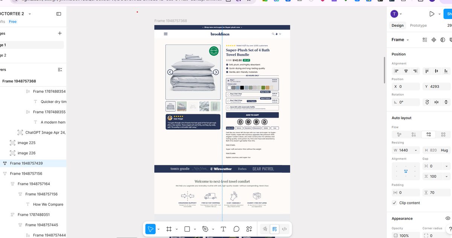Select the second page in Pages list
Viewport: 452px width, 238px height.
click(32, 55)
